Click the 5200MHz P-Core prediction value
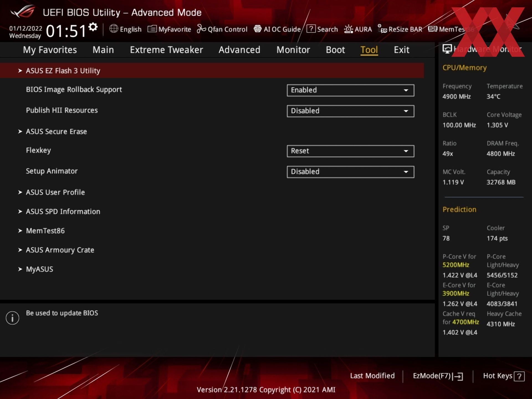The height and width of the screenshot is (399, 532). pos(456,265)
